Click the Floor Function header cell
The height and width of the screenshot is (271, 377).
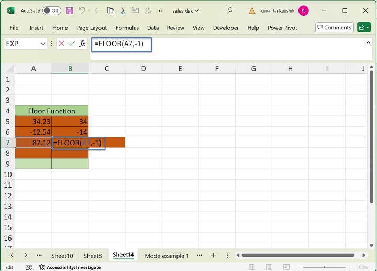pos(52,111)
